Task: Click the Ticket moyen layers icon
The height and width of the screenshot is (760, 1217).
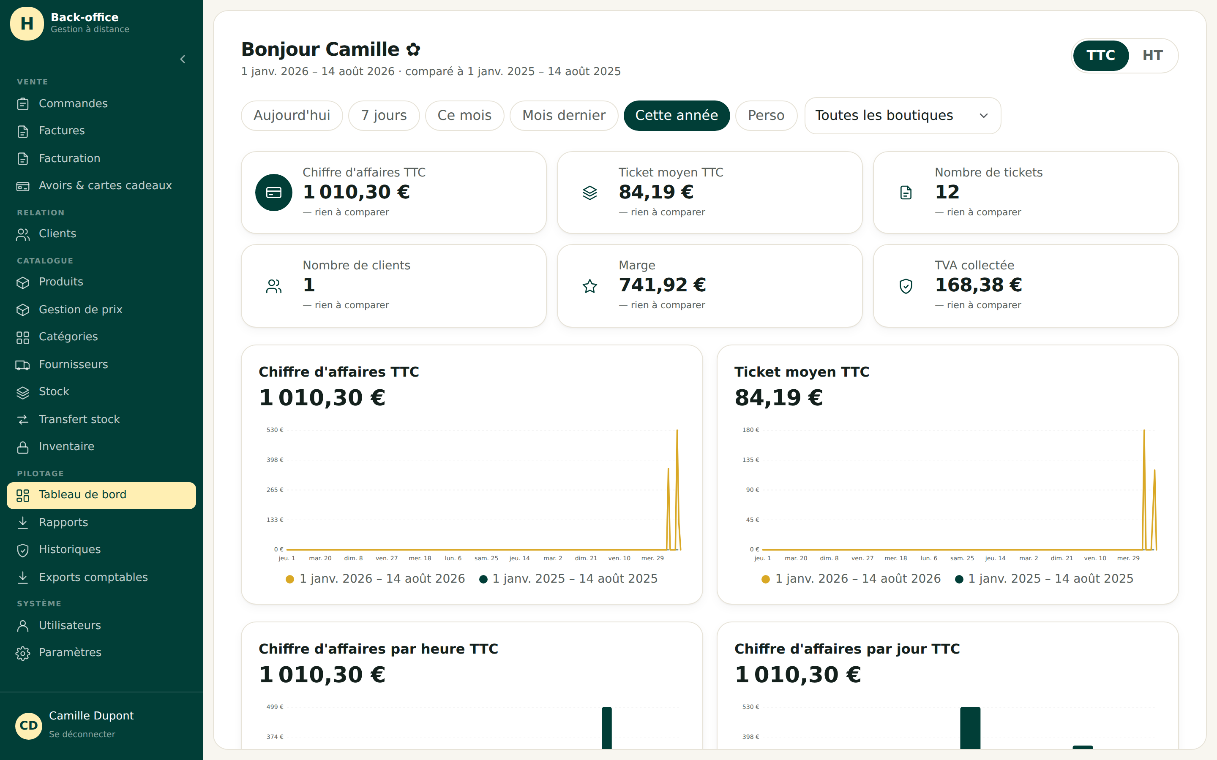Action: 590,193
